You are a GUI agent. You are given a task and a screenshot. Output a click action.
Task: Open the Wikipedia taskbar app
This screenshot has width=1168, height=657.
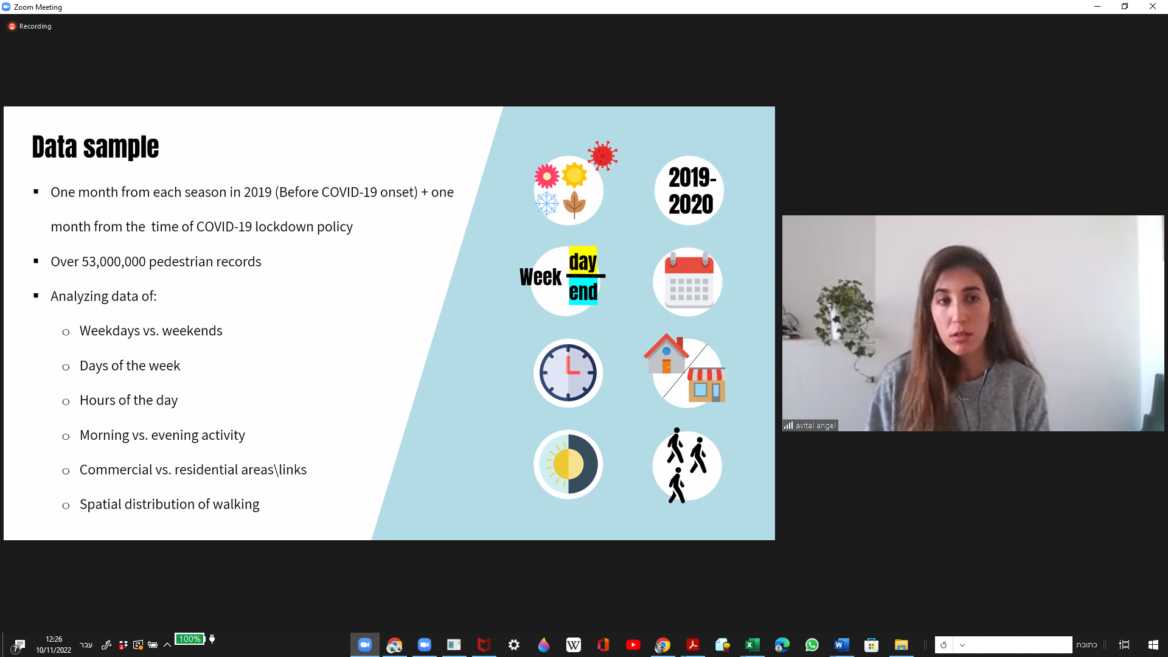tap(573, 645)
